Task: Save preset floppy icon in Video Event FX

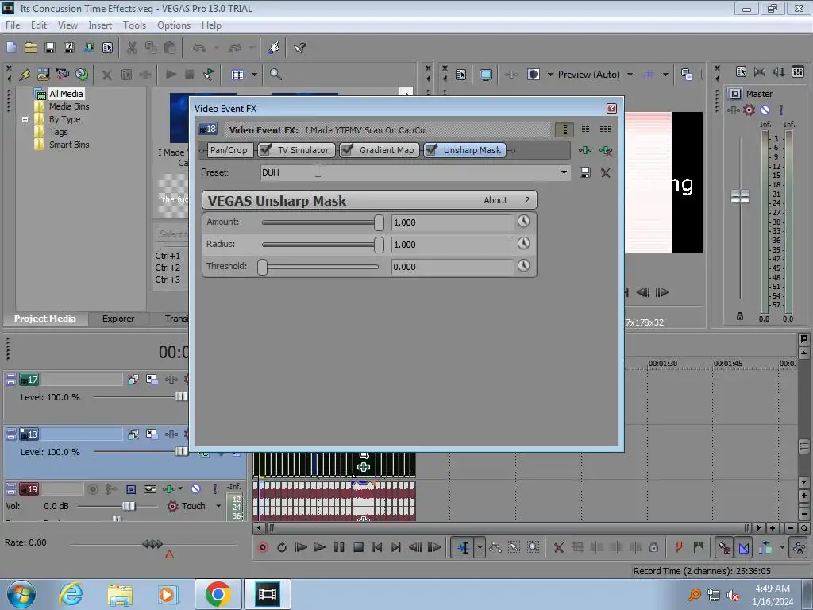Action: point(585,172)
